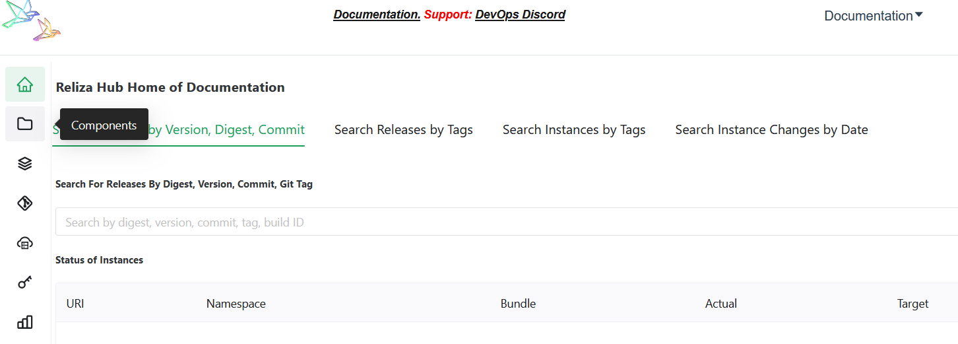Click the Actual column header

[721, 304]
